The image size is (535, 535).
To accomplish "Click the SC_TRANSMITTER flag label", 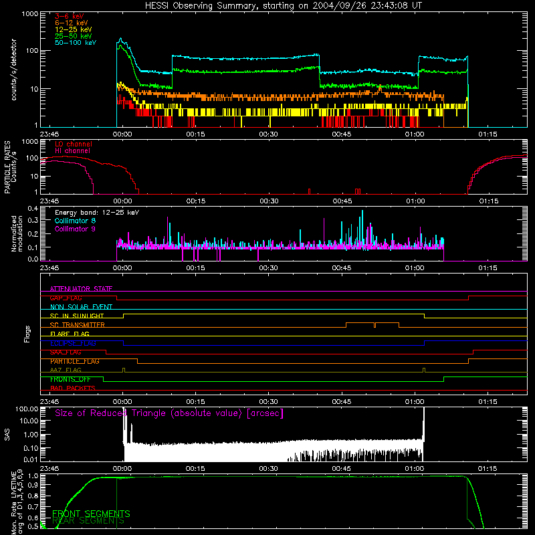I will 78,325.
